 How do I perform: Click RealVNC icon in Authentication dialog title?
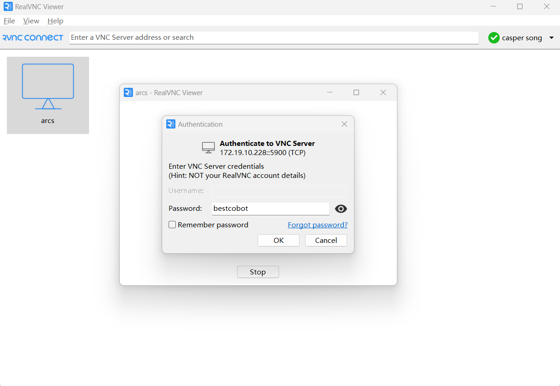171,124
